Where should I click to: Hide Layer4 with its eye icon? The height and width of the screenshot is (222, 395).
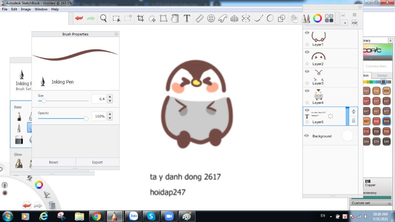click(x=307, y=91)
